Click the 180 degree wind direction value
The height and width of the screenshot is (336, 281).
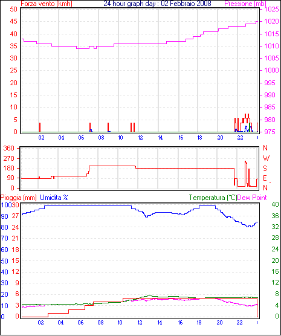click(x=9, y=168)
